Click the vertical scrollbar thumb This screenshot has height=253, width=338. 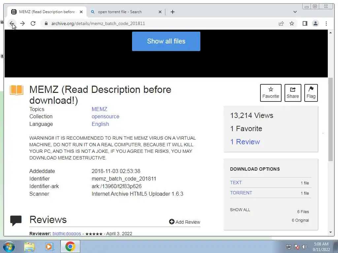pyautogui.click(x=330, y=119)
